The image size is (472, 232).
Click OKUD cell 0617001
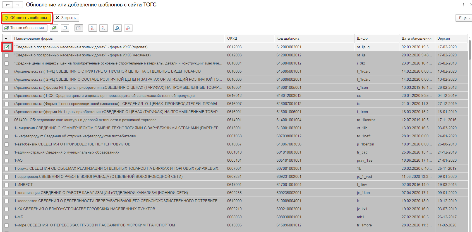234,185
